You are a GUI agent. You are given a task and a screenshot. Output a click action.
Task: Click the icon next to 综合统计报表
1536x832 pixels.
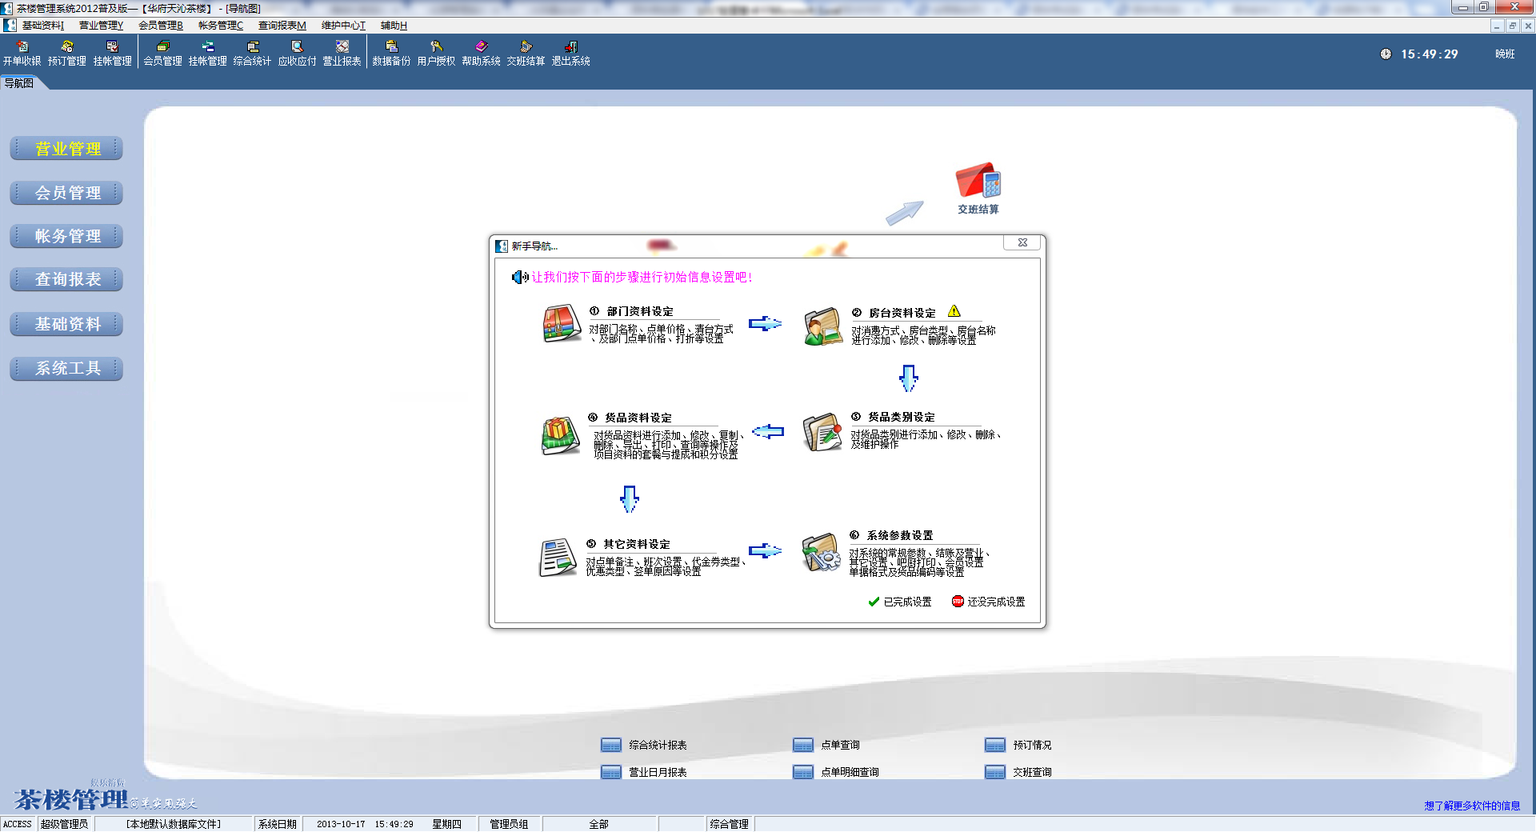pyautogui.click(x=610, y=745)
